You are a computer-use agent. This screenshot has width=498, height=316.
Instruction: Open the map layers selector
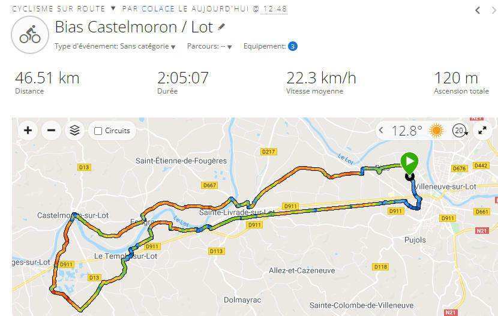click(74, 130)
